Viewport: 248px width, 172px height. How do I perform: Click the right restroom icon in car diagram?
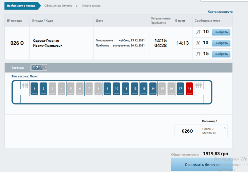pyautogui.click(x=198, y=85)
